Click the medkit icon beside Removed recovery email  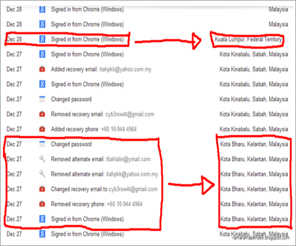tap(42, 114)
